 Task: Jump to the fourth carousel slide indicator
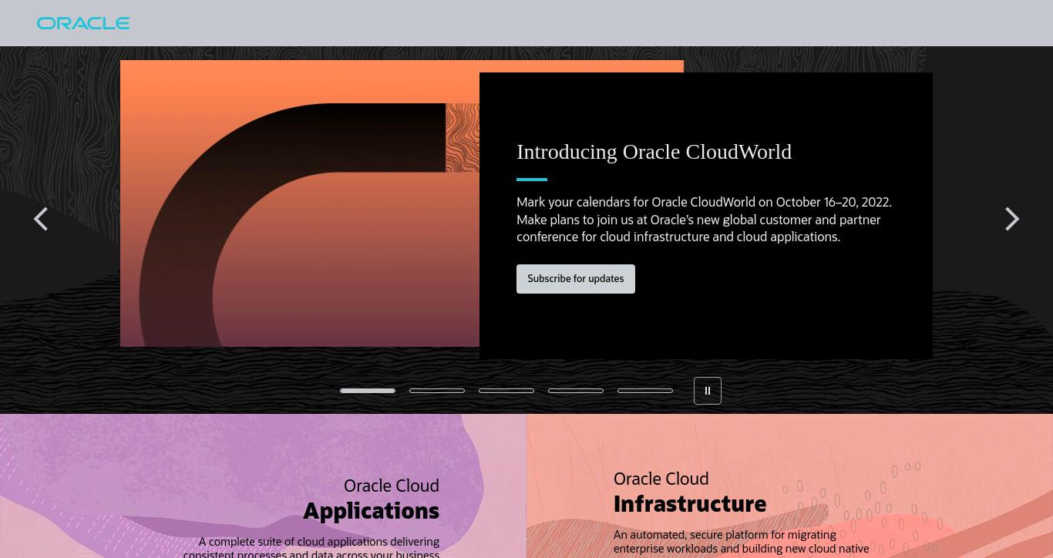coord(576,391)
